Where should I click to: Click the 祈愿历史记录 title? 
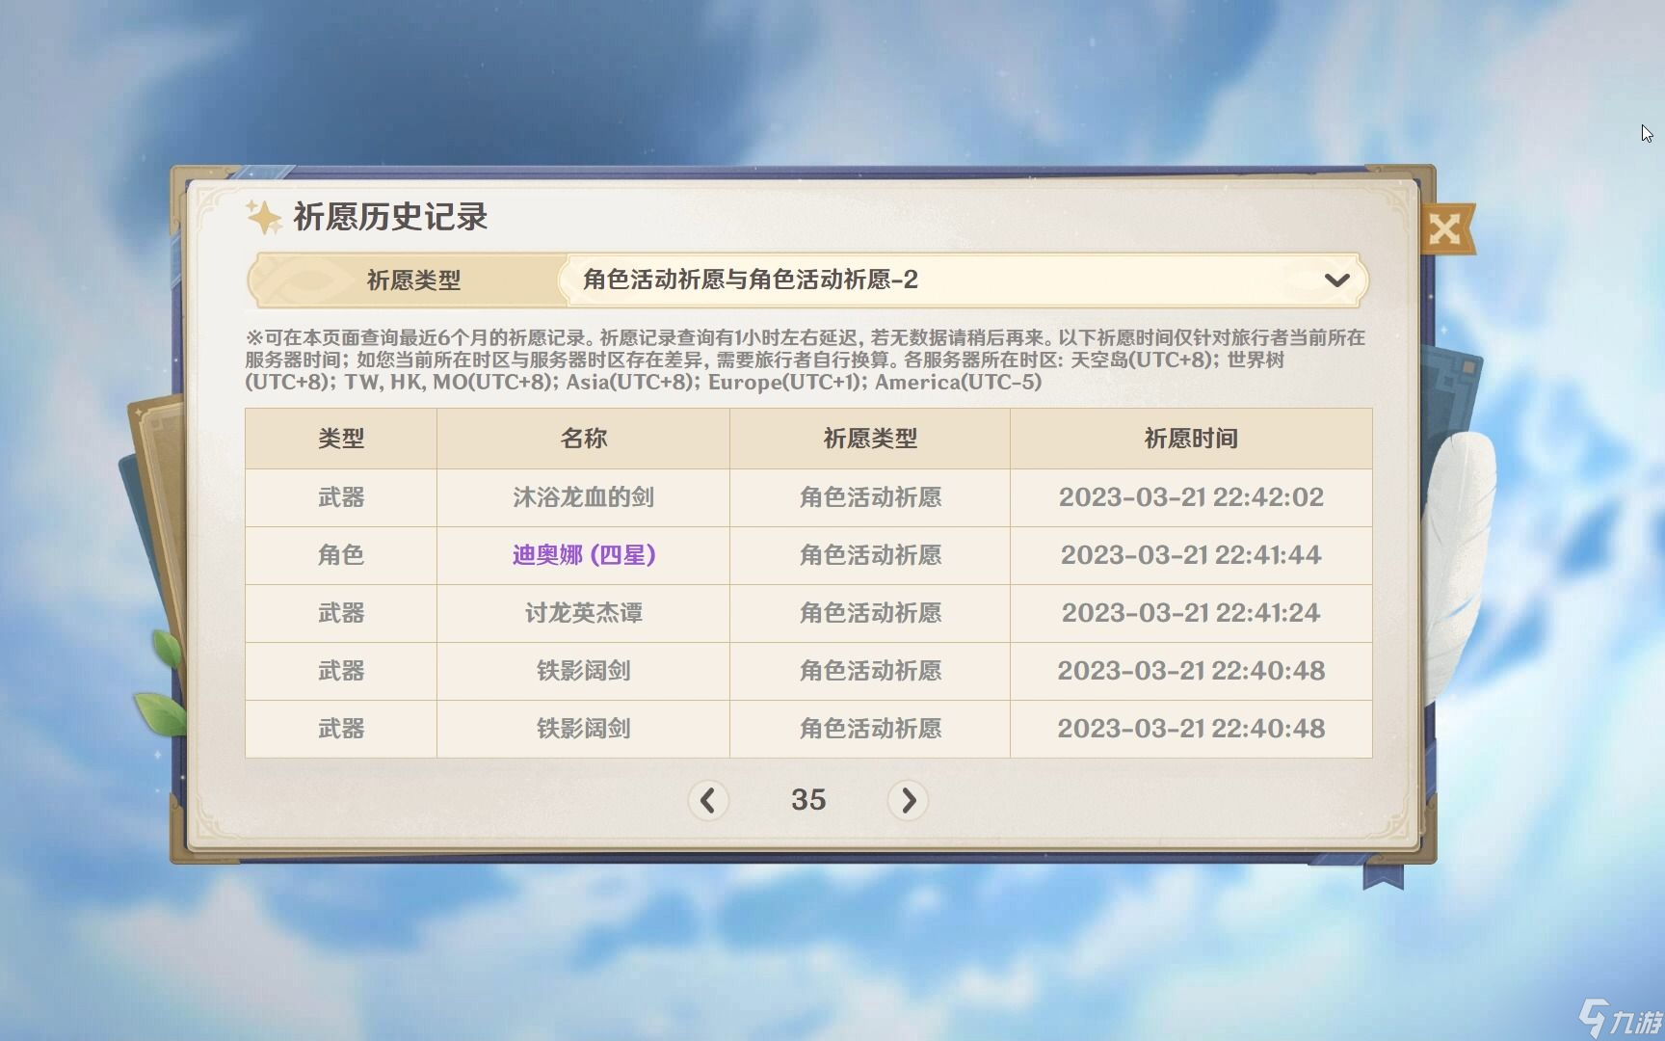pos(390,217)
